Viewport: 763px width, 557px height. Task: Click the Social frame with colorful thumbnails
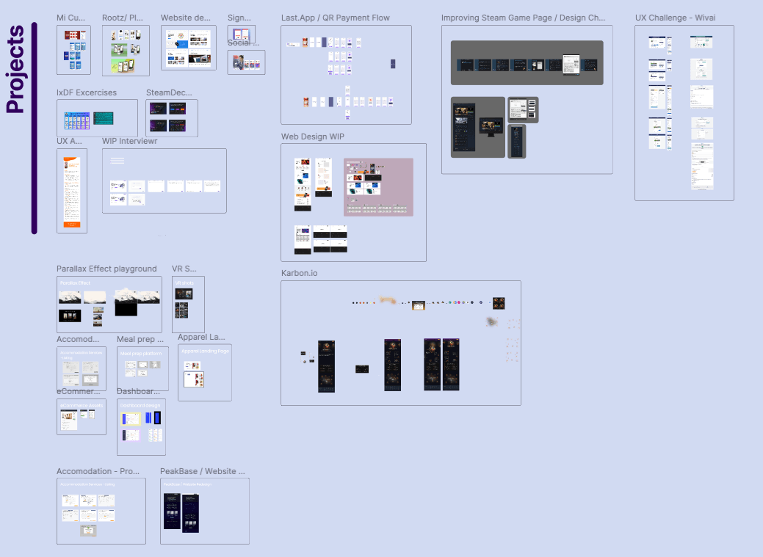click(246, 63)
